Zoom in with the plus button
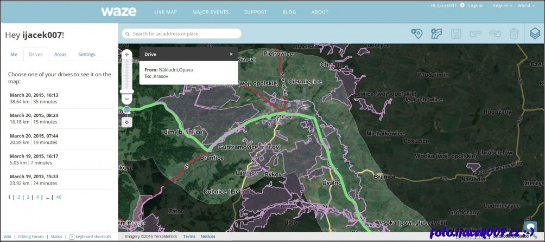 [126, 55]
